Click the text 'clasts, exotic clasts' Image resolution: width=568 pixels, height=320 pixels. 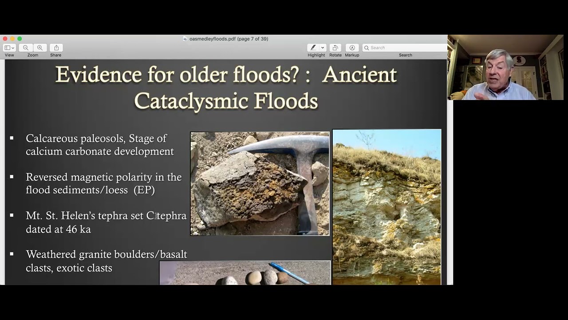tap(69, 268)
